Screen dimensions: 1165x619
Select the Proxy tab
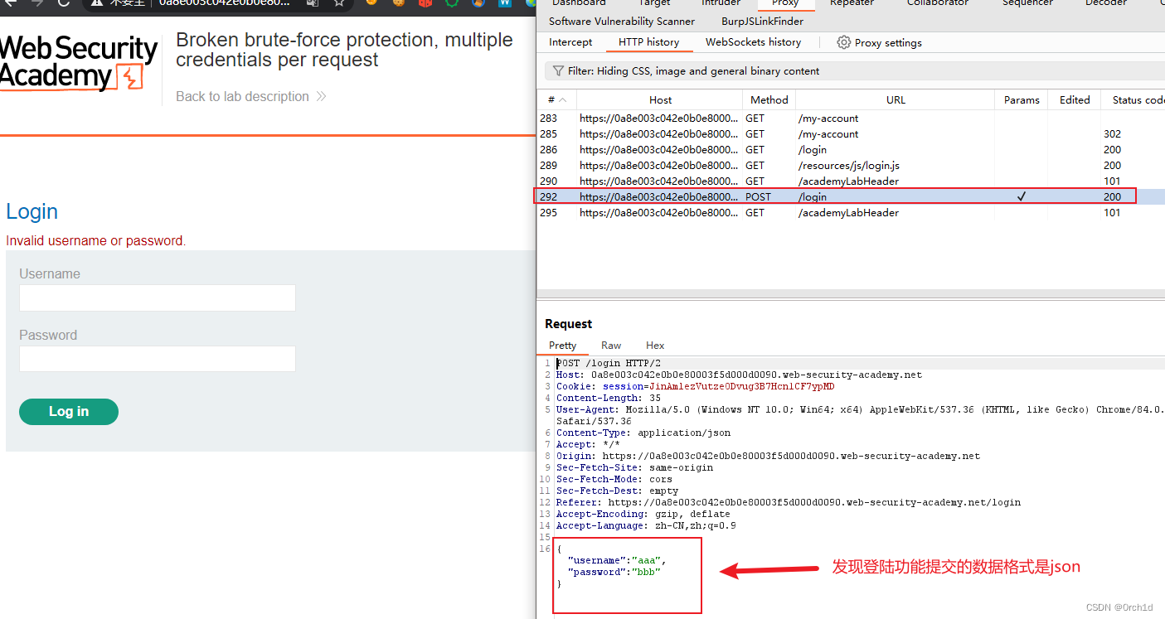785,3
